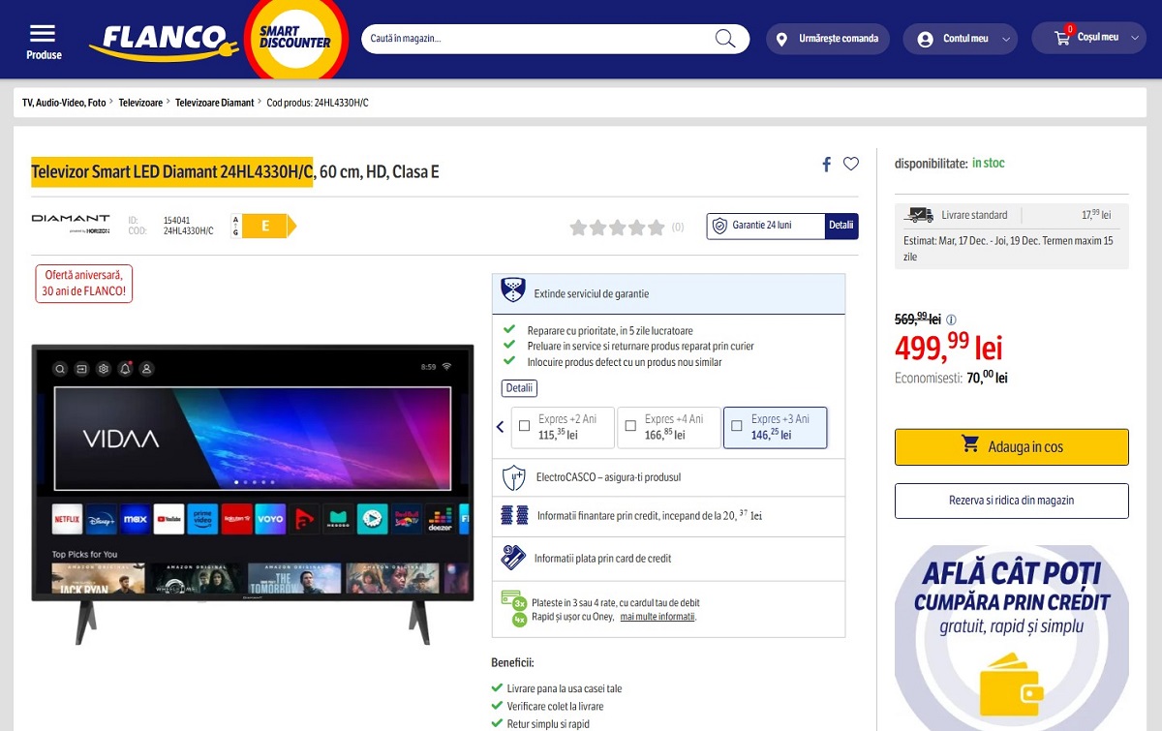
Task: Click the 499,99 lei price
Action: point(949,348)
